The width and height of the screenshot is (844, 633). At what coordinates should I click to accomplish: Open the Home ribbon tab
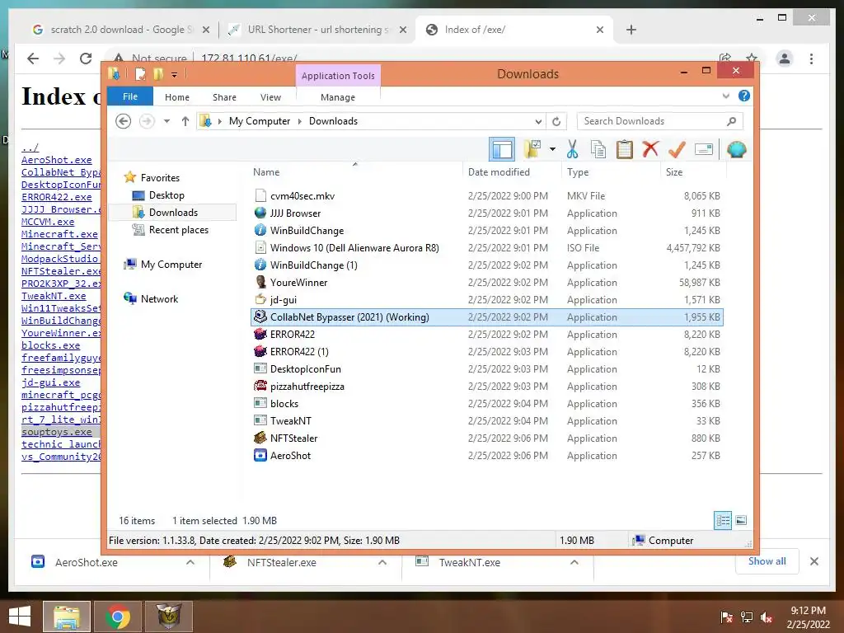point(177,97)
